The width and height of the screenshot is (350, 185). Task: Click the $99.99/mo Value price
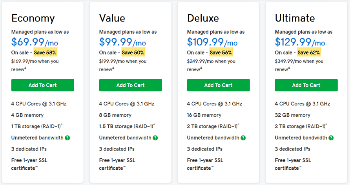(122, 42)
